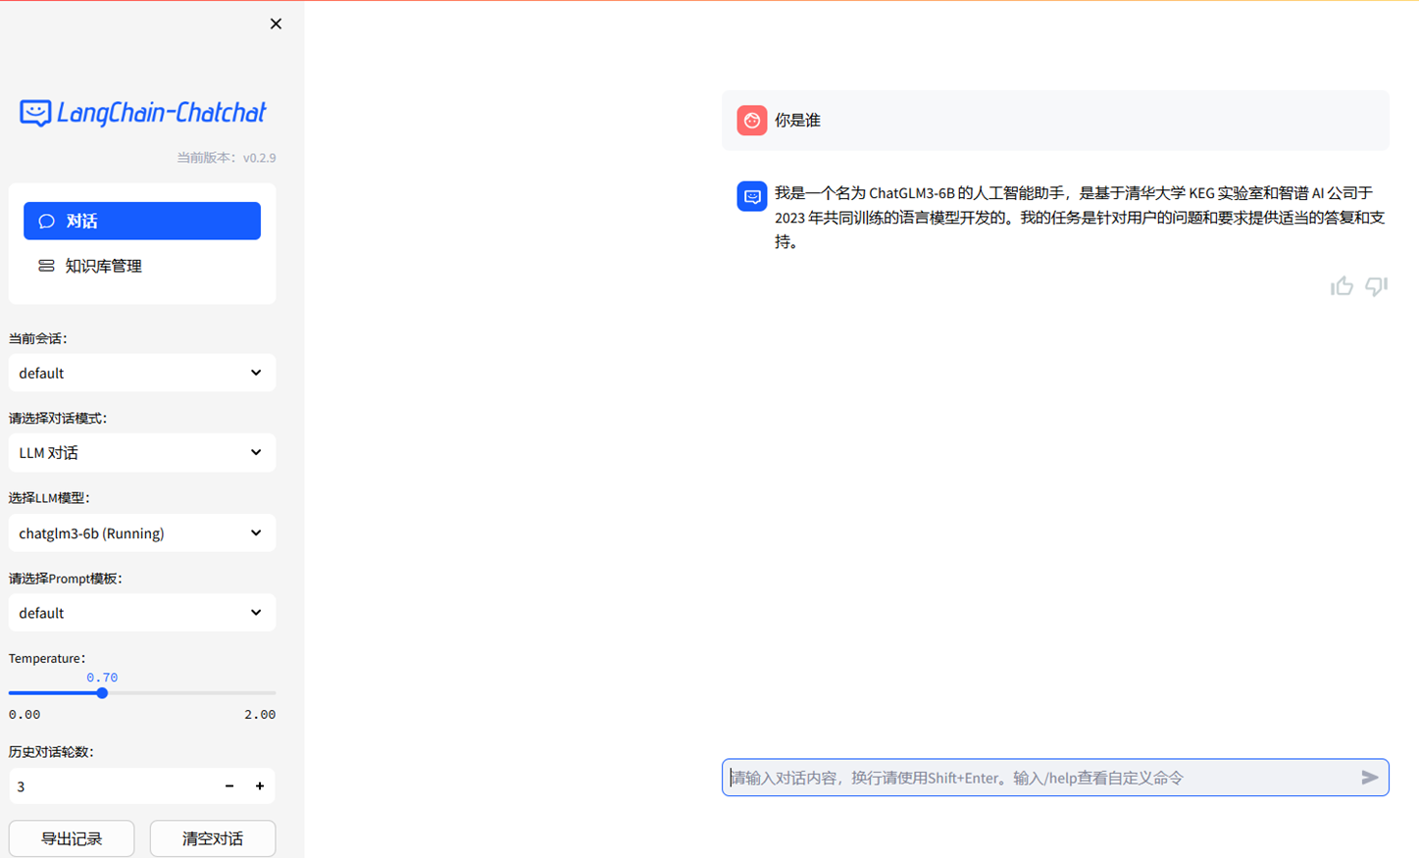Click the Temperature value 0.70 label
This screenshot has height=858, width=1419.
coord(102,678)
